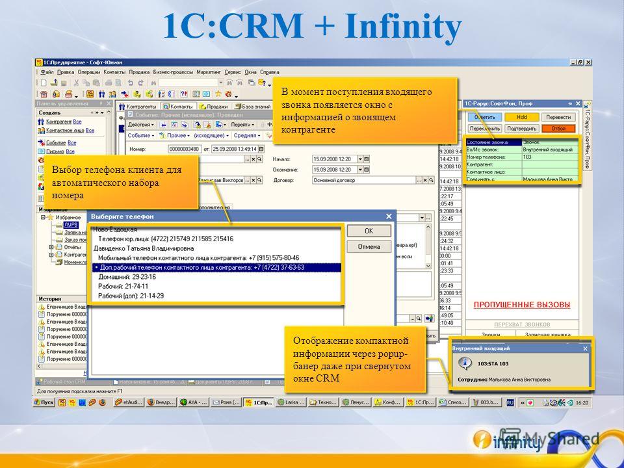
Task: Open the Маркетинг menu
Action: [209, 72]
